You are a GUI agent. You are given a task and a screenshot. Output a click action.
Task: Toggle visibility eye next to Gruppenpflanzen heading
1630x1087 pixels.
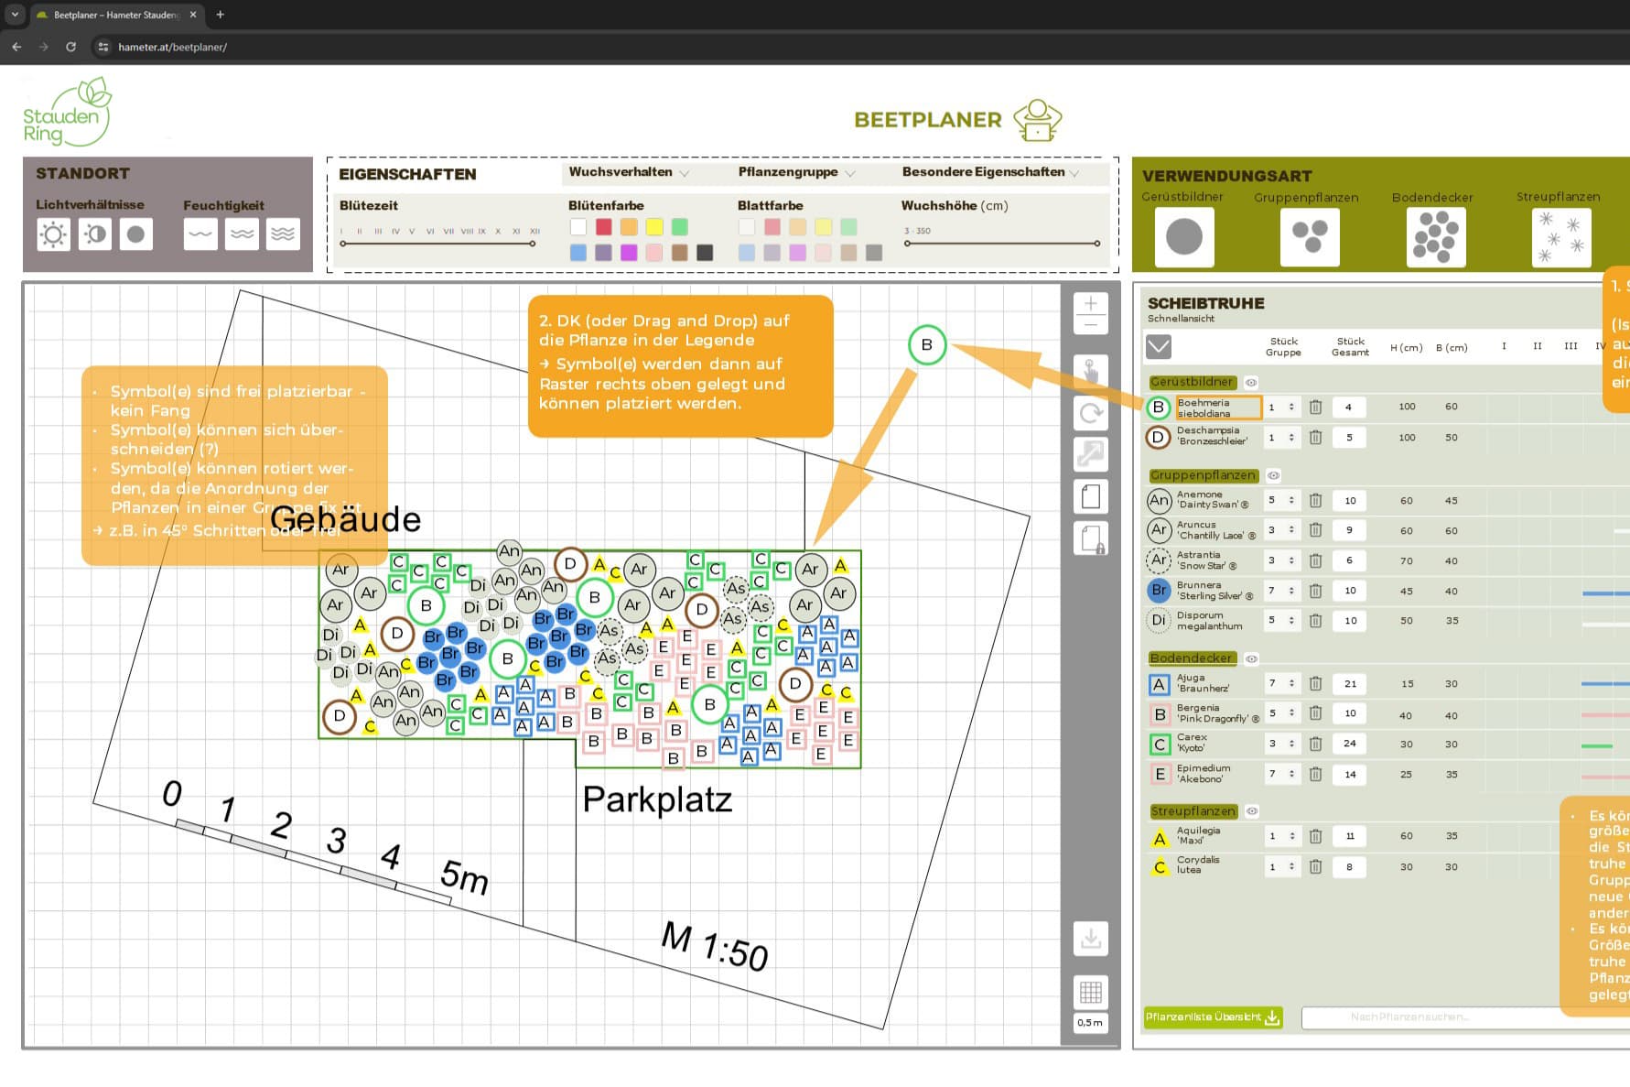(x=1273, y=476)
